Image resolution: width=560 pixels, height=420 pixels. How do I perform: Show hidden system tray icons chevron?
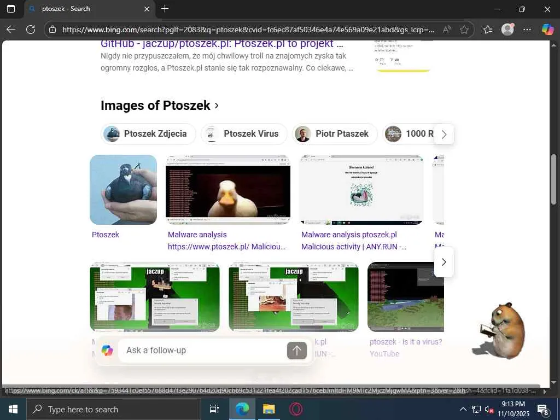coord(463,409)
